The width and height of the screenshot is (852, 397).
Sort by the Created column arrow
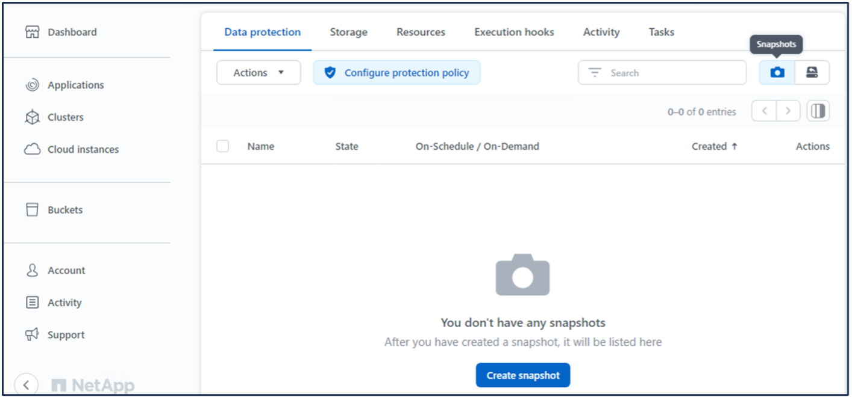(735, 146)
